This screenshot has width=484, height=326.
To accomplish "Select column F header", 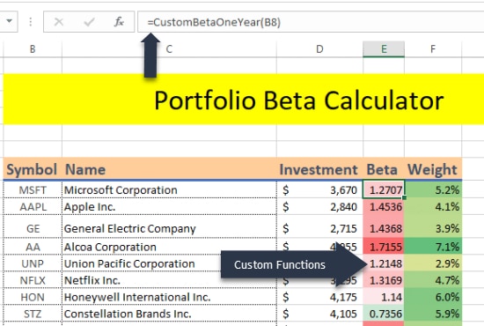I will click(x=433, y=49).
